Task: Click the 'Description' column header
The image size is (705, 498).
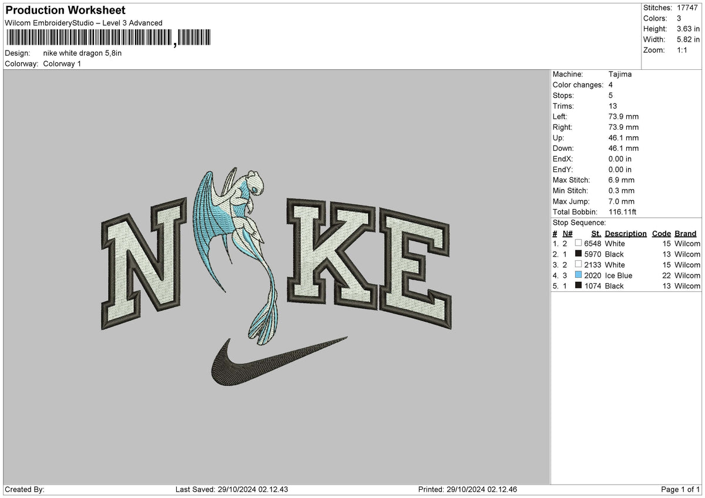Action: (x=626, y=233)
